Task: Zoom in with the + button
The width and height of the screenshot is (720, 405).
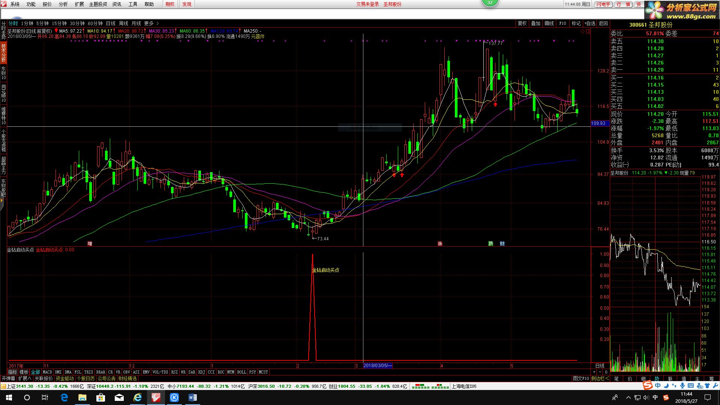Action: (x=594, y=372)
